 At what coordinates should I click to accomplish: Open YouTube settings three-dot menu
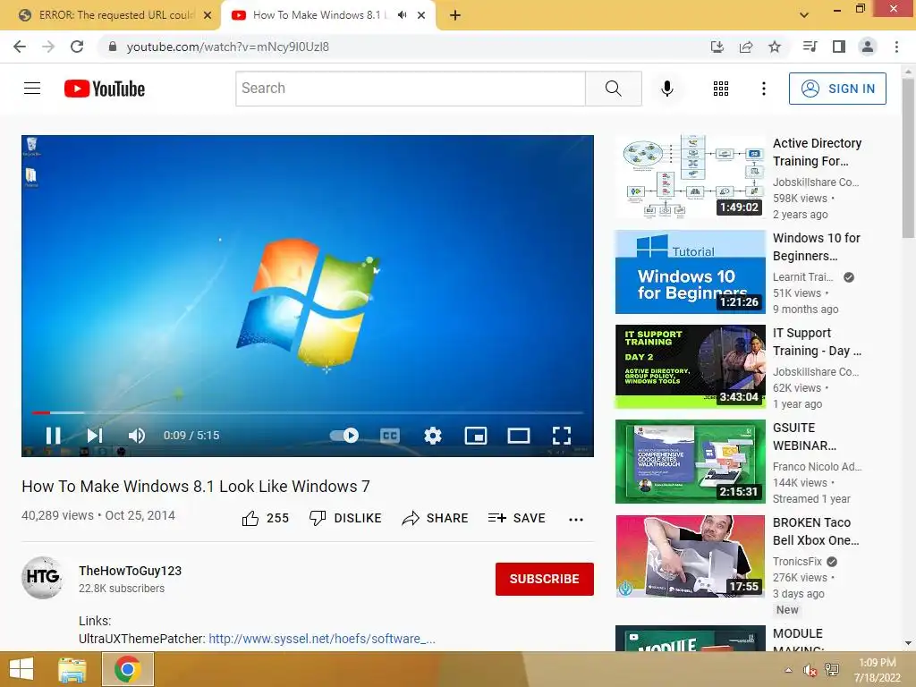pos(764,89)
